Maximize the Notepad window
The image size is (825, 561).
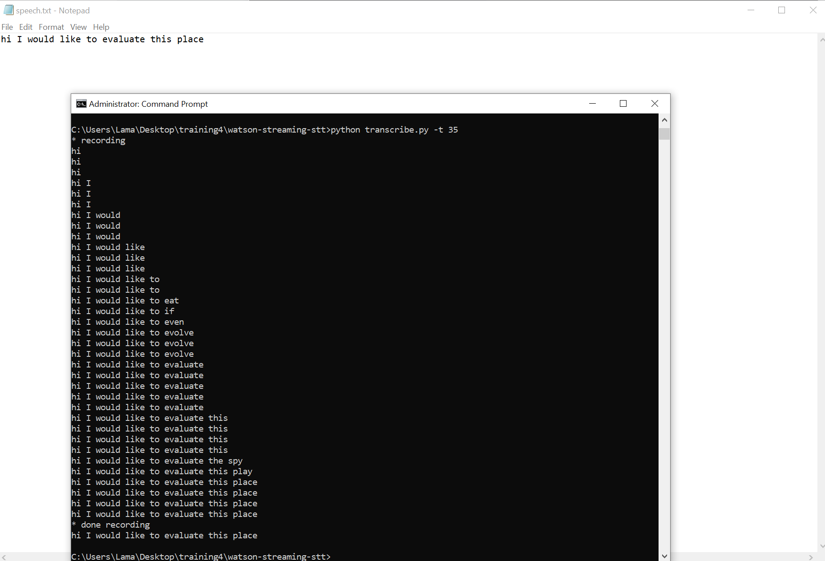click(x=782, y=10)
